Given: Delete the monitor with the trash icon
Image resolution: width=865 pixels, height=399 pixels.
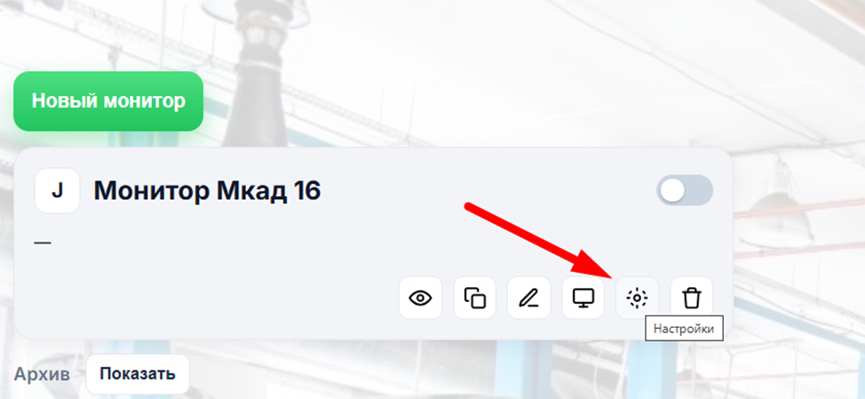Looking at the screenshot, I should (691, 298).
